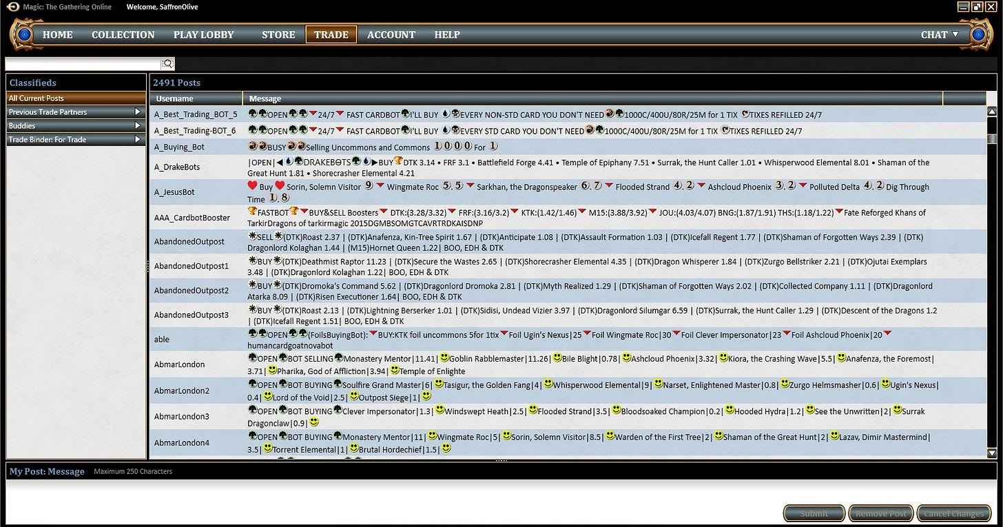
Task: Select the A_DrakeBots username
Action: click(177, 167)
